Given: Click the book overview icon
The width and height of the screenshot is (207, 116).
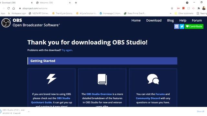Looking at the screenshot, I should coord(102,79).
